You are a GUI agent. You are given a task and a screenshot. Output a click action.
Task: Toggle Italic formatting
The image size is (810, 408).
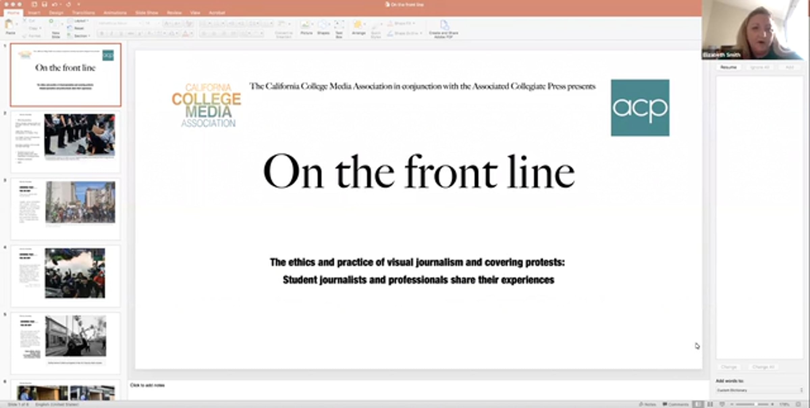click(x=112, y=33)
